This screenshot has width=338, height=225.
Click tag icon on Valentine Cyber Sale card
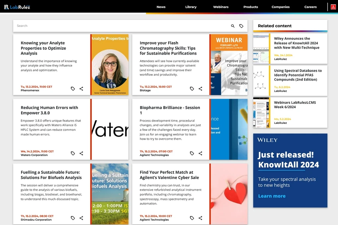tap(192, 218)
